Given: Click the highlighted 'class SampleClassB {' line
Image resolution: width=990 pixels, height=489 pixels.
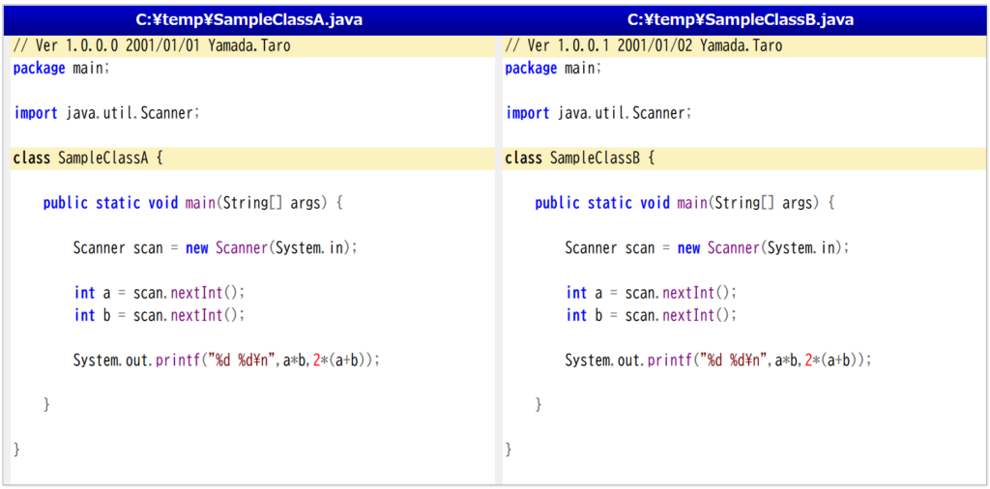Looking at the screenshot, I should point(743,158).
